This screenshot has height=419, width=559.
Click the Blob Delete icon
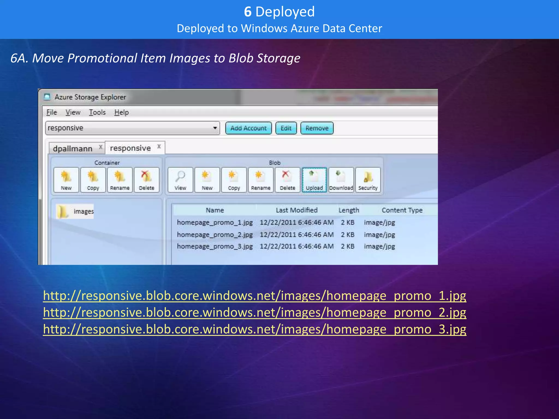pos(287,180)
